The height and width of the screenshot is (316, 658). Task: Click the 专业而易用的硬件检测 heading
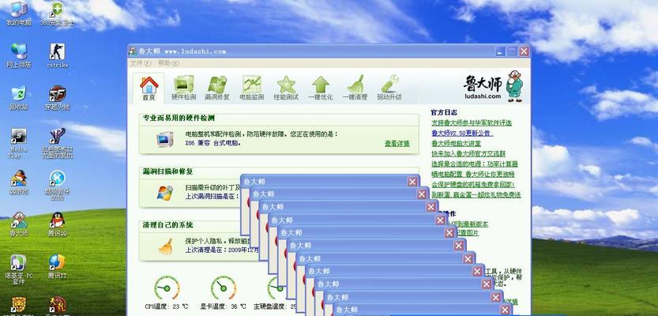pyautogui.click(x=179, y=118)
